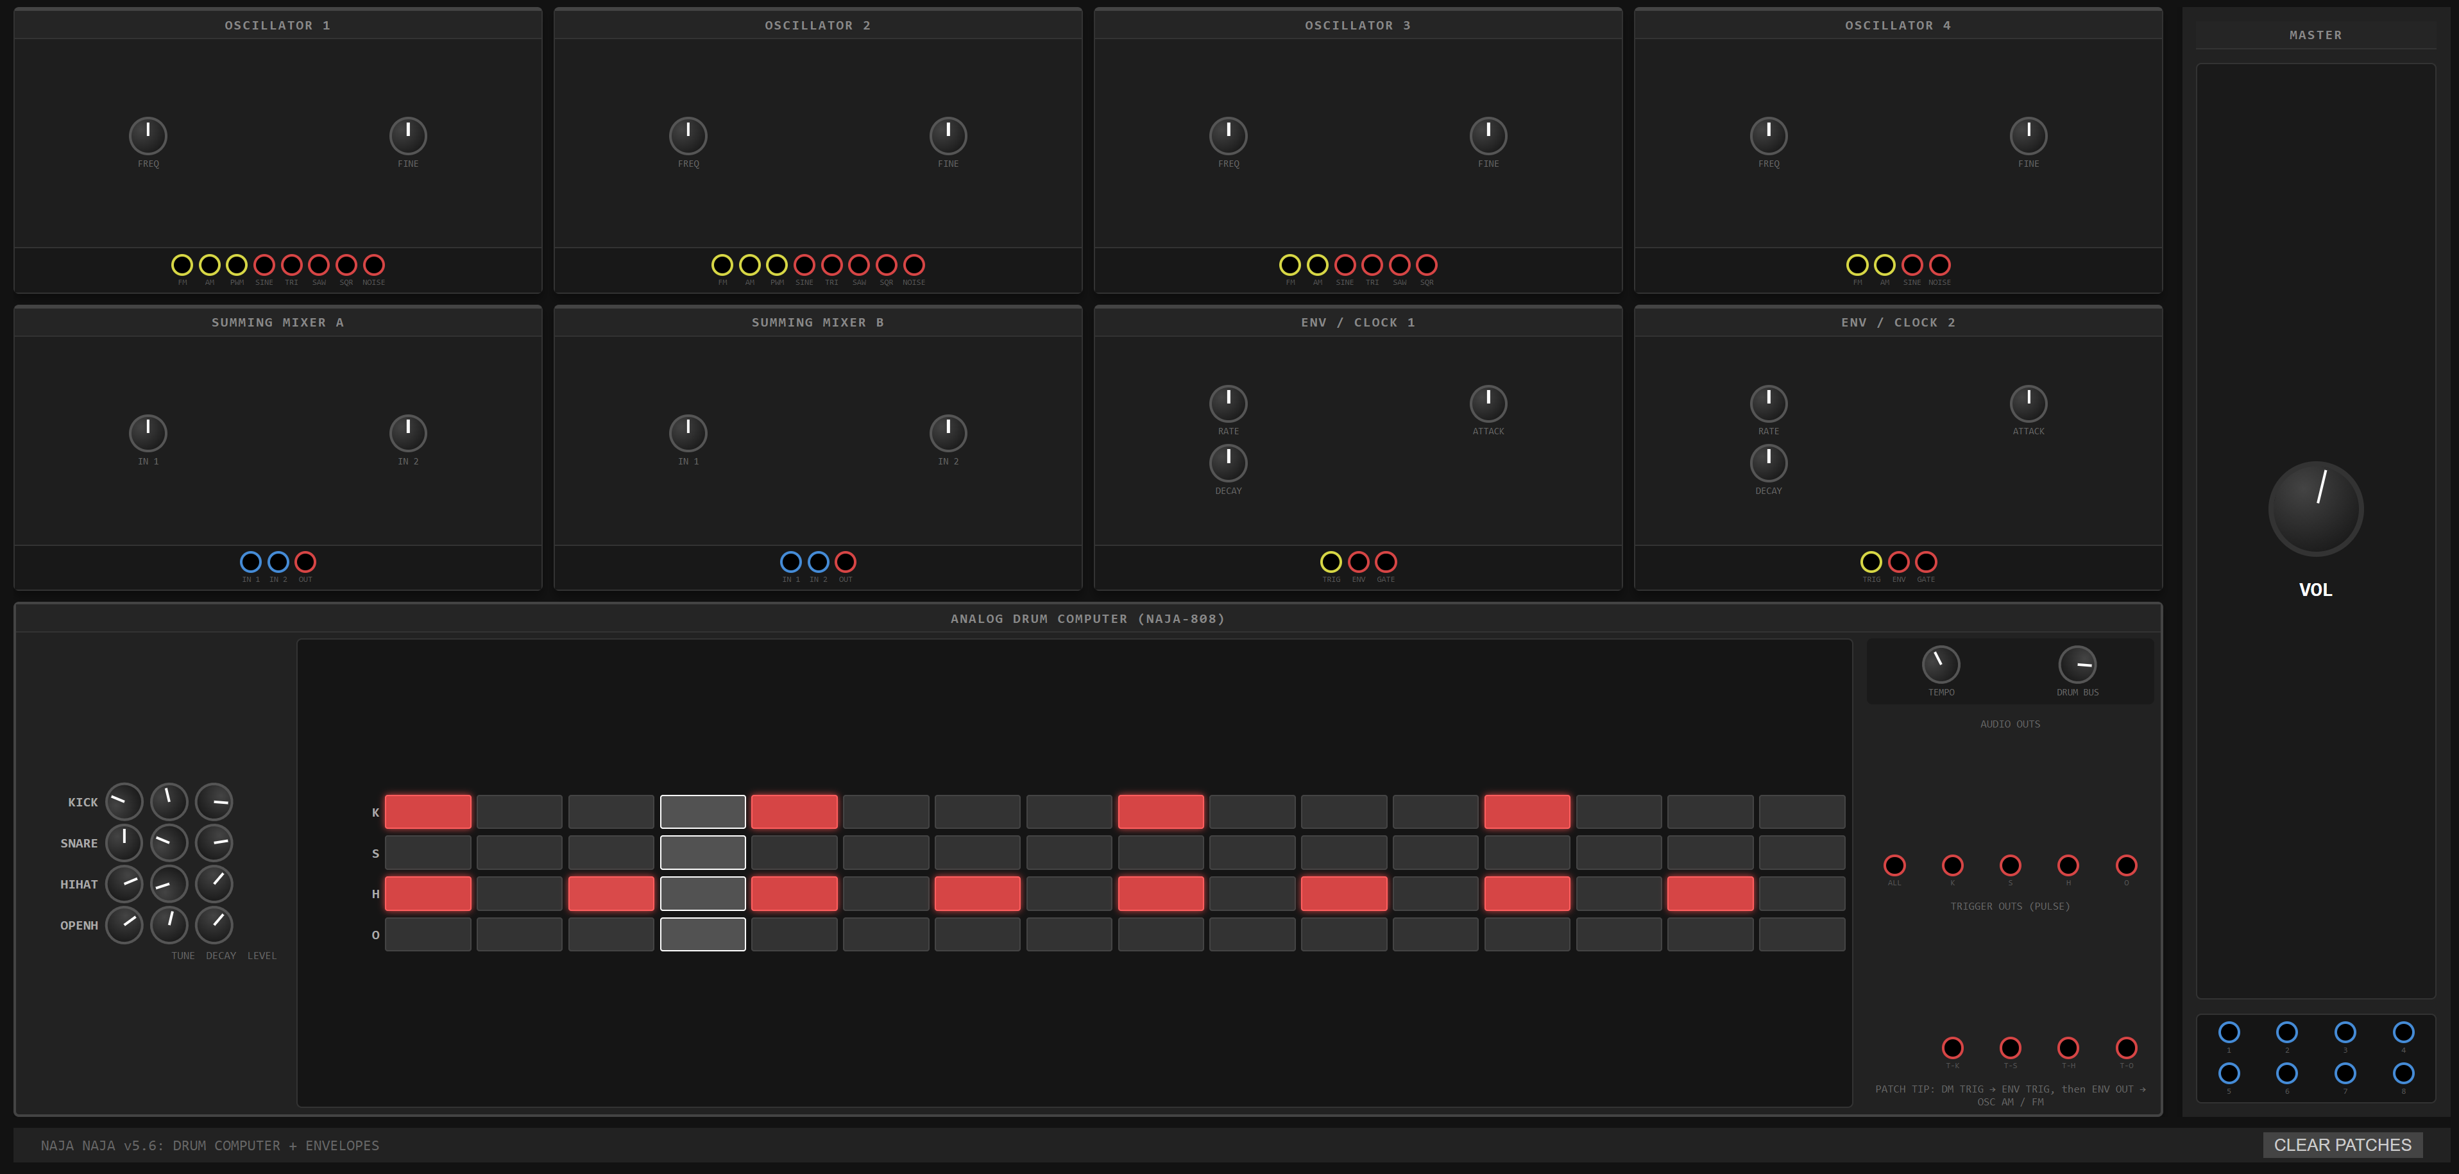The height and width of the screenshot is (1174, 2459).
Task: Click the ALL audio out jack
Action: pyautogui.click(x=1895, y=865)
